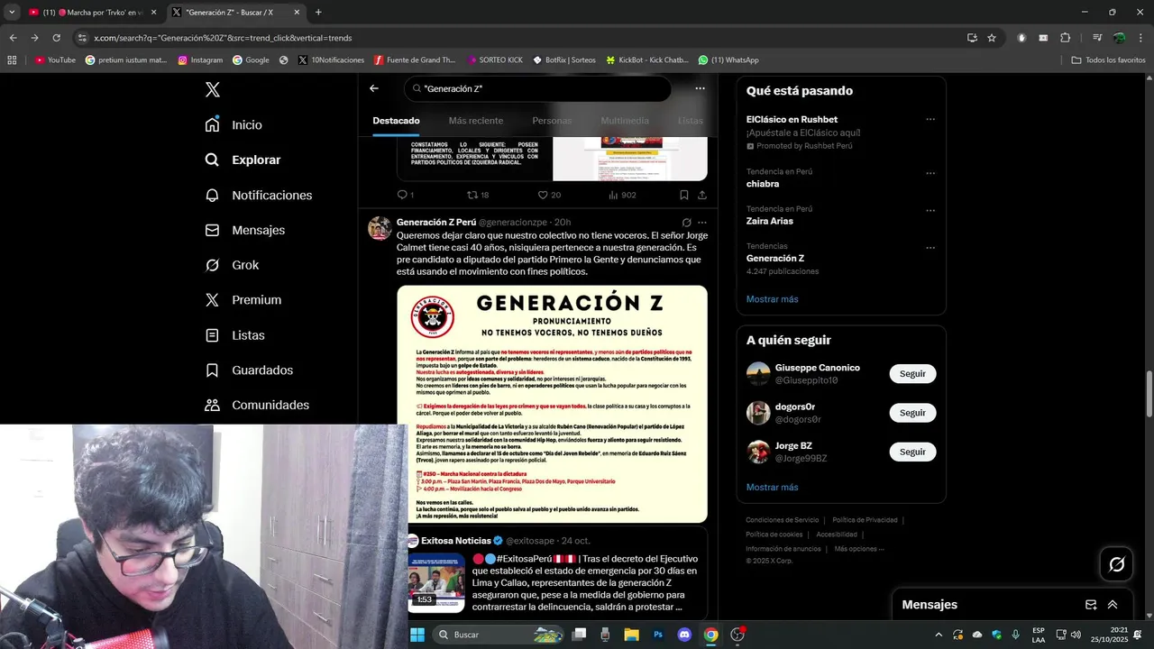The width and height of the screenshot is (1154, 649).
Task: Click the back arrow beside the search box
Action: pos(374,88)
